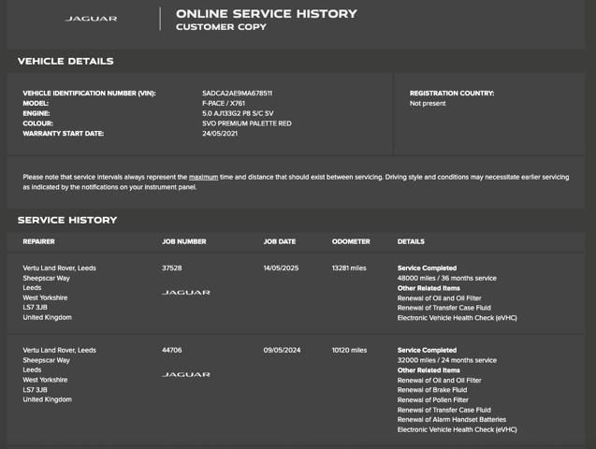596x449 pixels.
Task: Click the Jaguar logo beside job 44706
Action: (185, 375)
